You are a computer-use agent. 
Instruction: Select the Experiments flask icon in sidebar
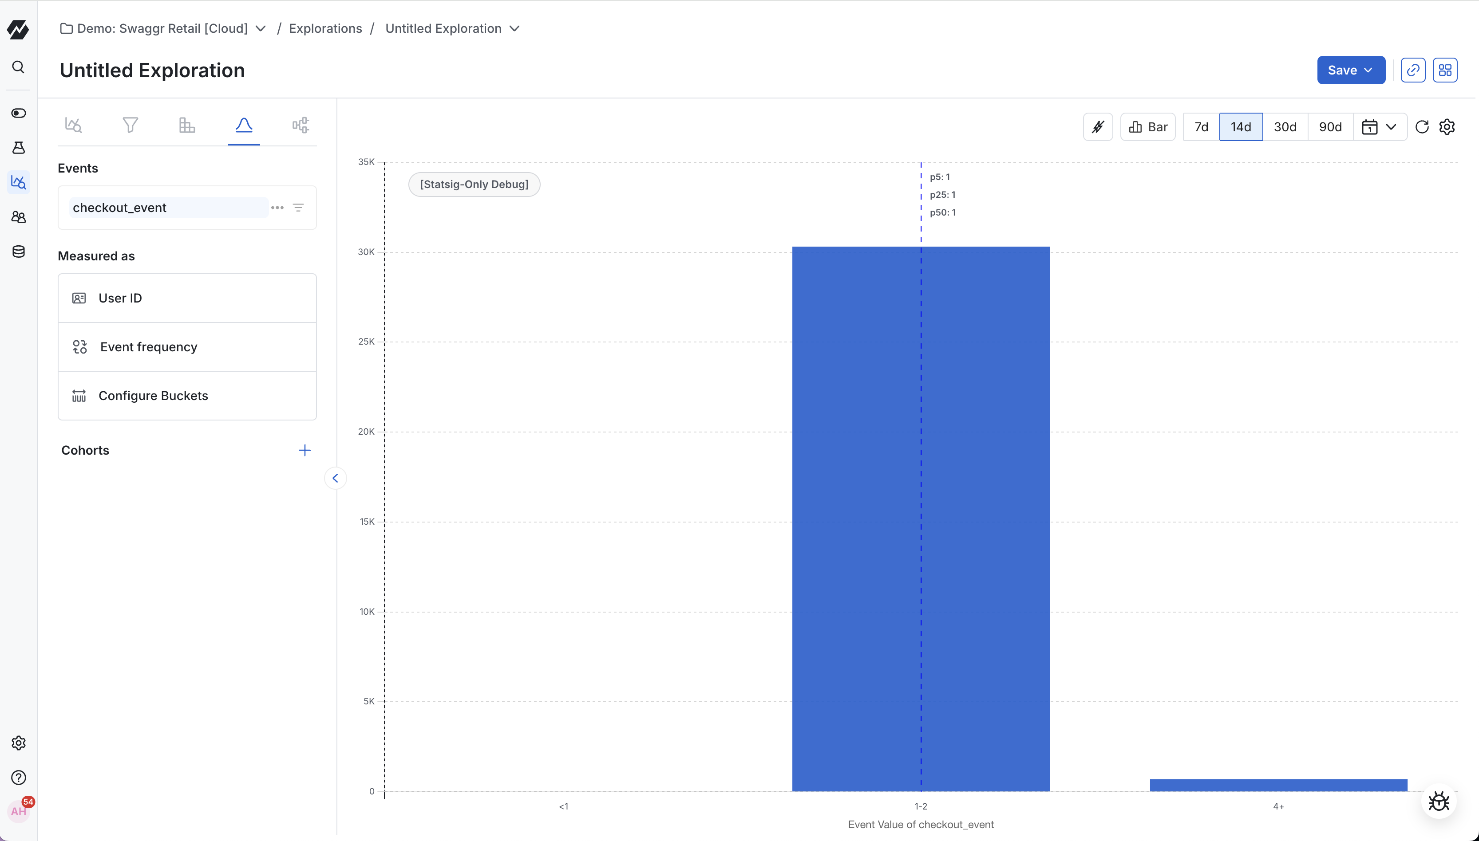pyautogui.click(x=19, y=148)
